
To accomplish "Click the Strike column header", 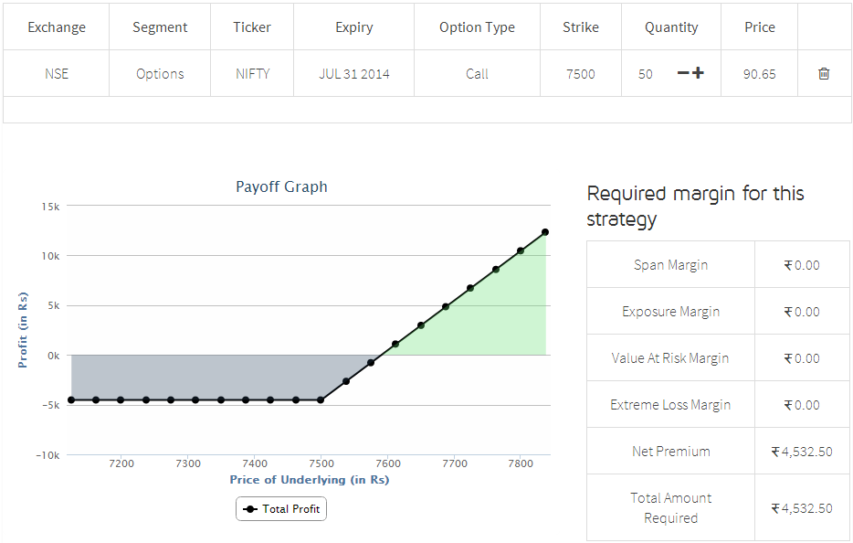I will tap(581, 27).
